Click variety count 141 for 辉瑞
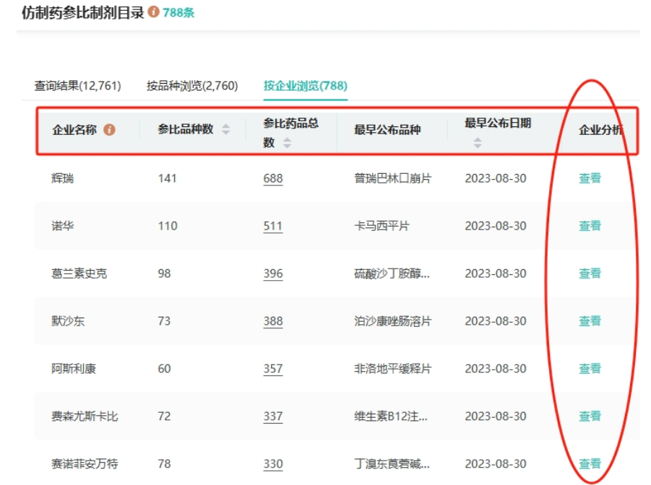Image resolution: width=651 pixels, height=485 pixels. (168, 178)
